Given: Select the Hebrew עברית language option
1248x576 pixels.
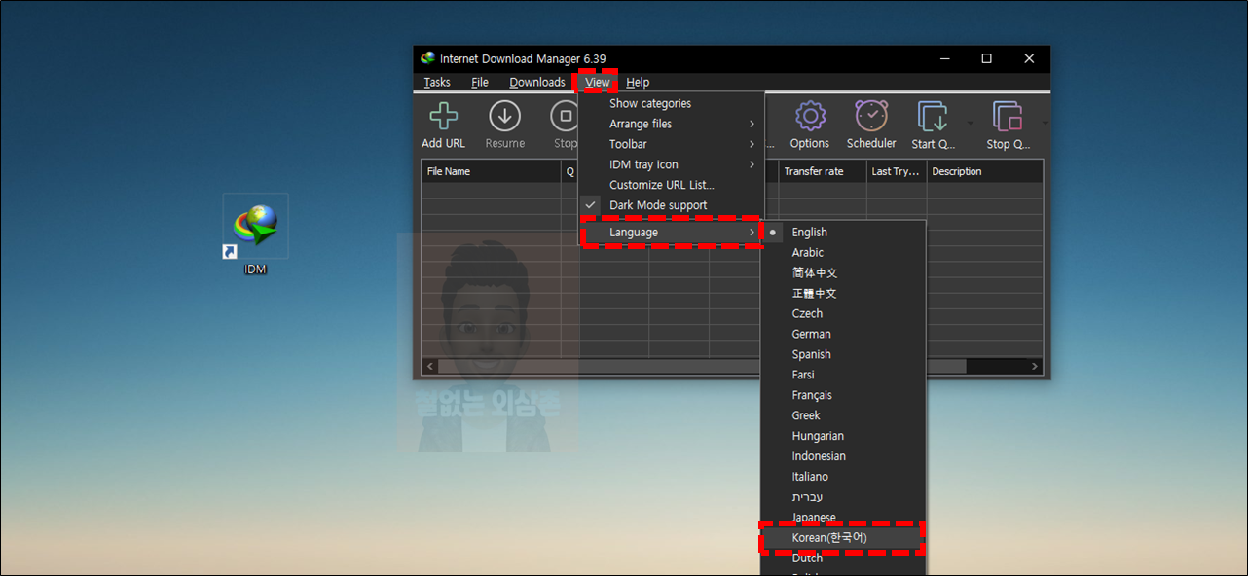Looking at the screenshot, I should 843,497.
